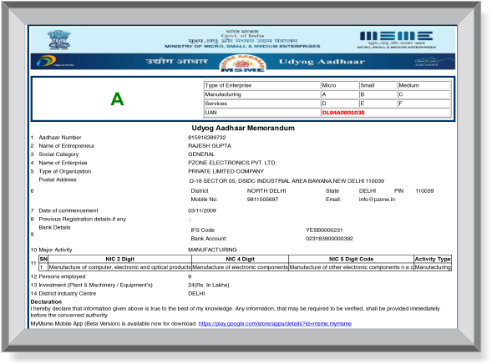
Task: Click cell Manufacture of other electronic components n.e.c
Action: [351, 267]
